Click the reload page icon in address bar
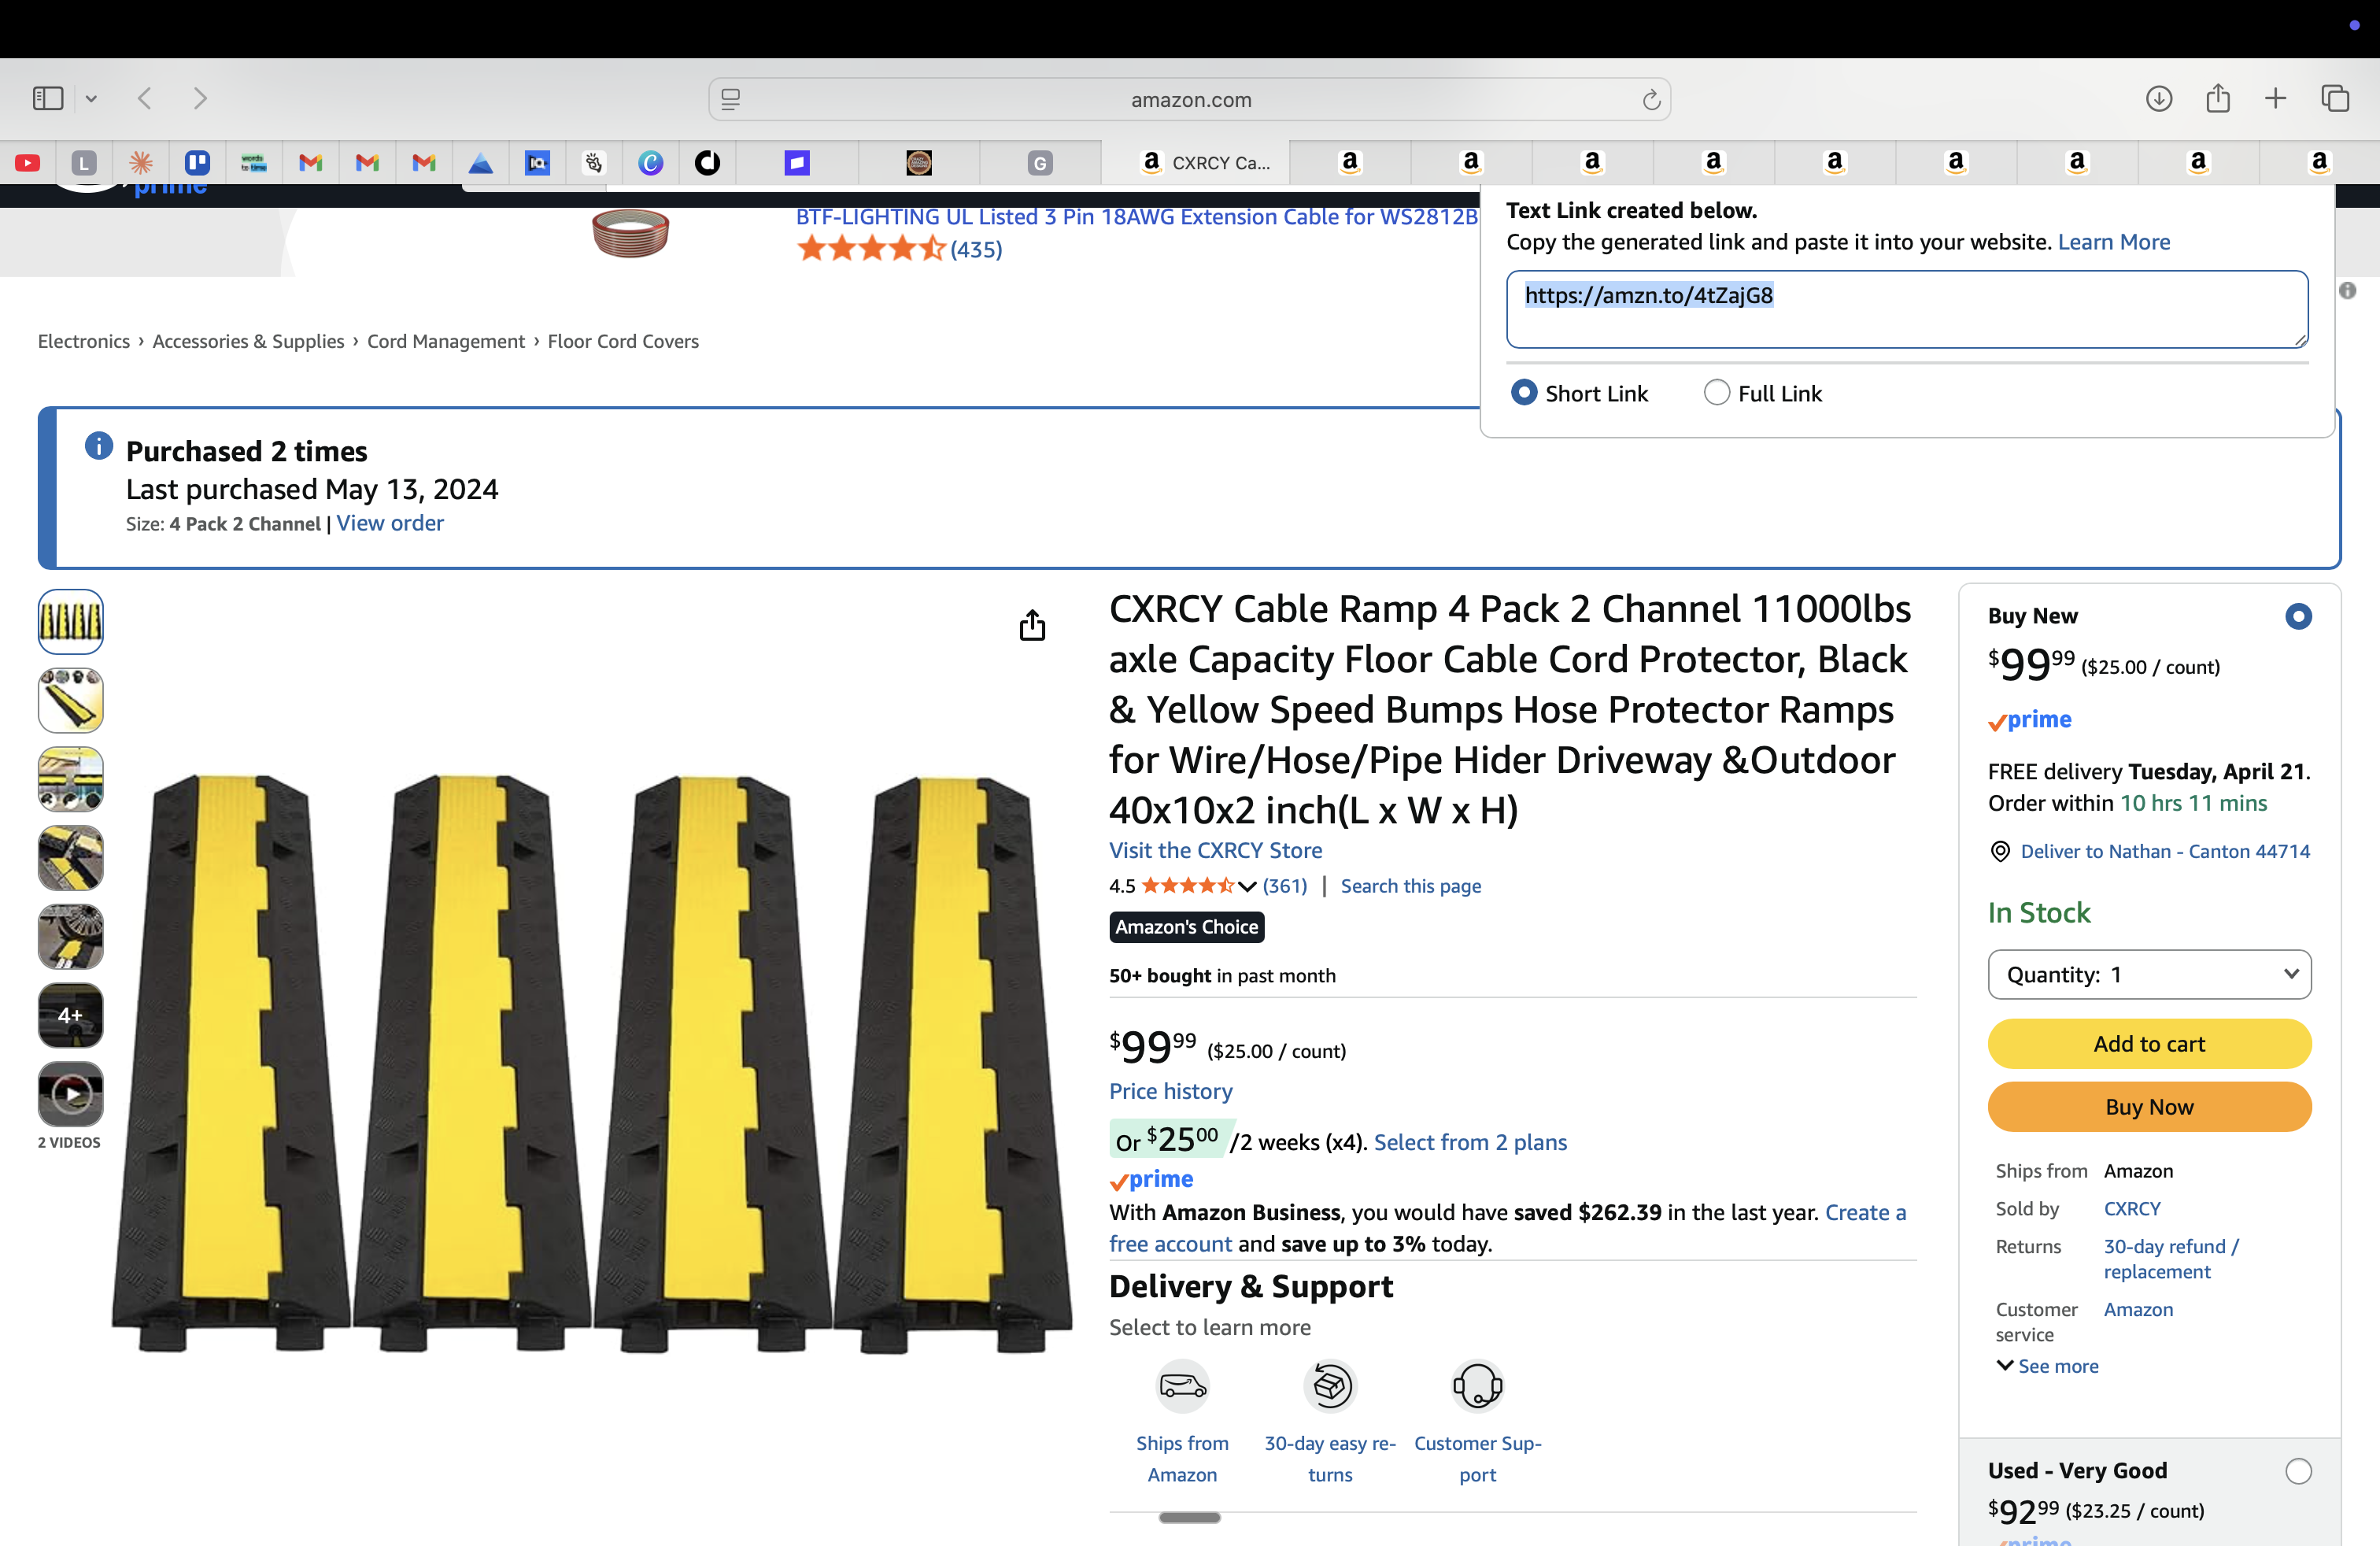Viewport: 2380px width, 1546px height. pos(1651,99)
